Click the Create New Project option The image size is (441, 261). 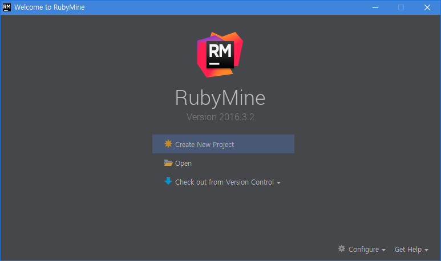223,144
